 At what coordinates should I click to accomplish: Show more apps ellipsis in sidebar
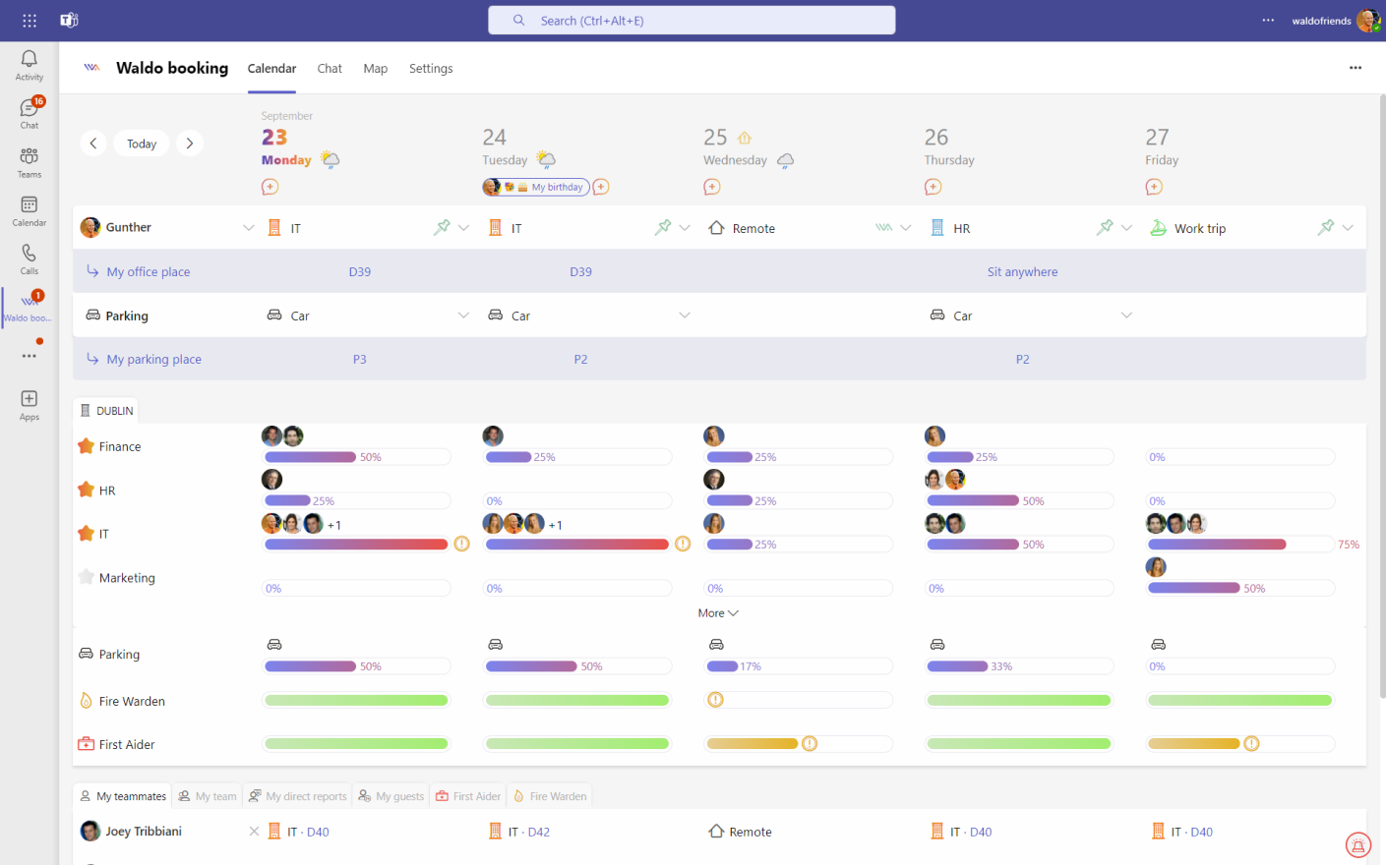[30, 356]
